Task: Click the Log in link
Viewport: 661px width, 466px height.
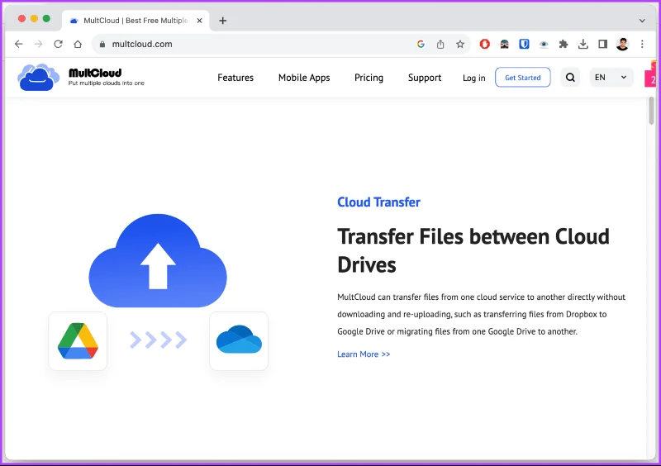Action: click(x=473, y=78)
